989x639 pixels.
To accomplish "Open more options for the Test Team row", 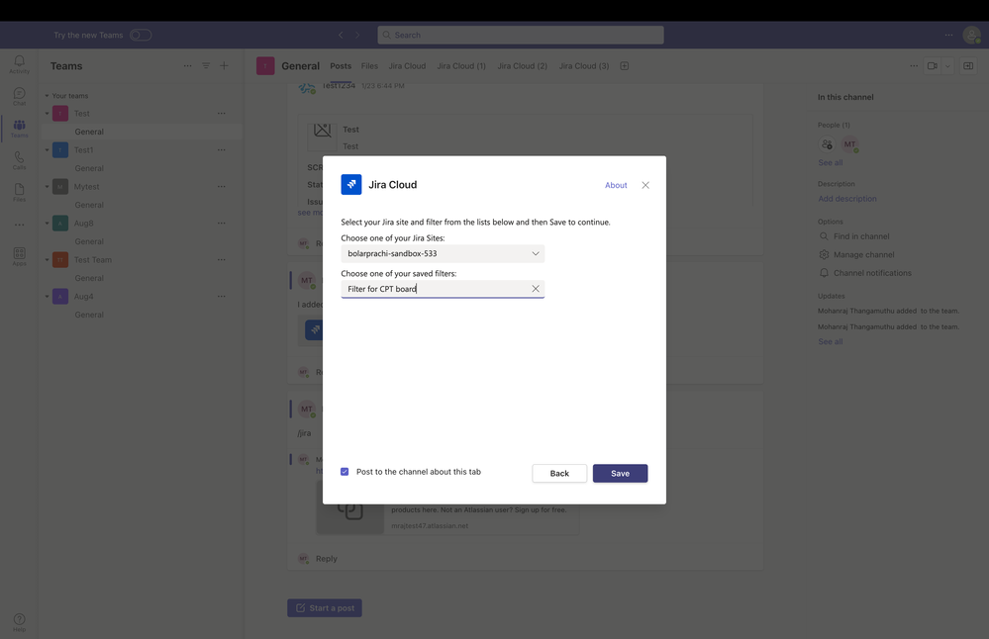I will 222,259.
